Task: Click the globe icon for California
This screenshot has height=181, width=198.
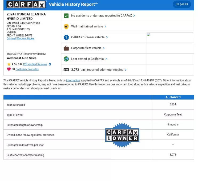Action: (66, 59)
